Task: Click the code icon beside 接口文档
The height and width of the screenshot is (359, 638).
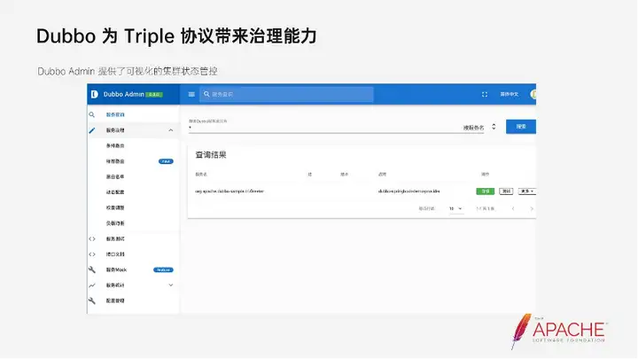Action: point(92,254)
